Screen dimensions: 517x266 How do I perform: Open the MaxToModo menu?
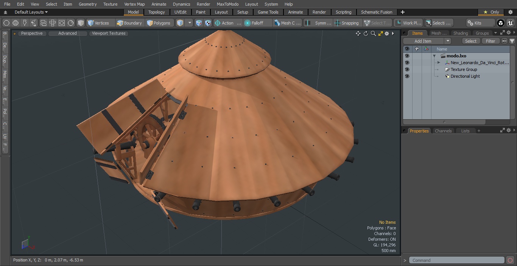(227, 4)
